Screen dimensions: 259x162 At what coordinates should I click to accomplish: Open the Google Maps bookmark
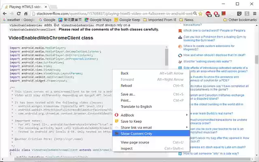98,20
